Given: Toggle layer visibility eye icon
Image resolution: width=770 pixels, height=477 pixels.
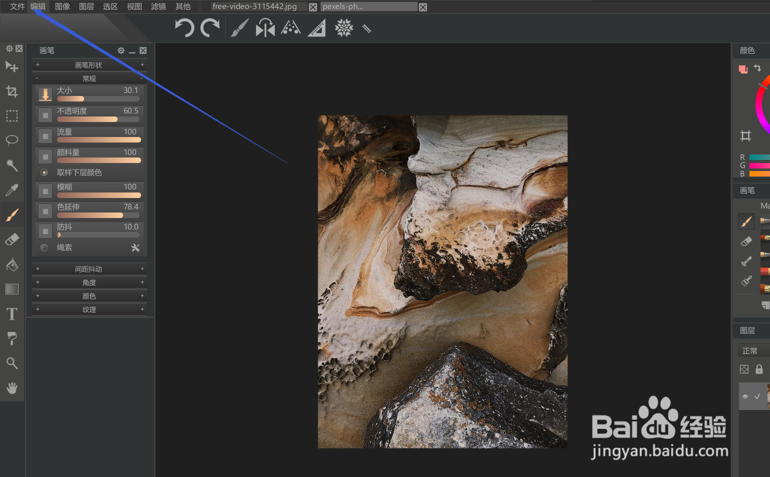Looking at the screenshot, I should [x=745, y=396].
